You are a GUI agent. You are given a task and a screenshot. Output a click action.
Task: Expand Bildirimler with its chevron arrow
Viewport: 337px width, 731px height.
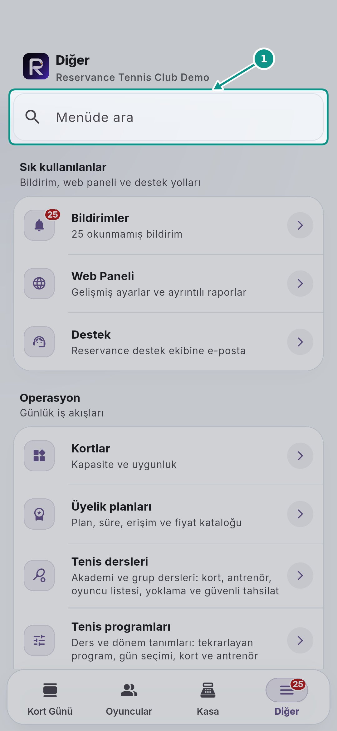tap(300, 225)
